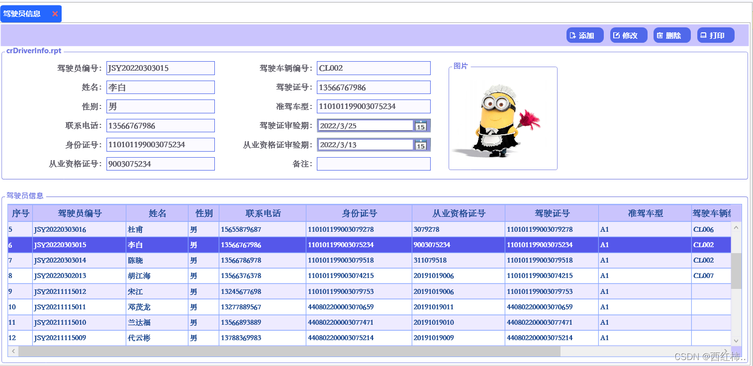Screen dimensions: 753x366
Task: Click name cell 杜甫
Action: click(157, 229)
